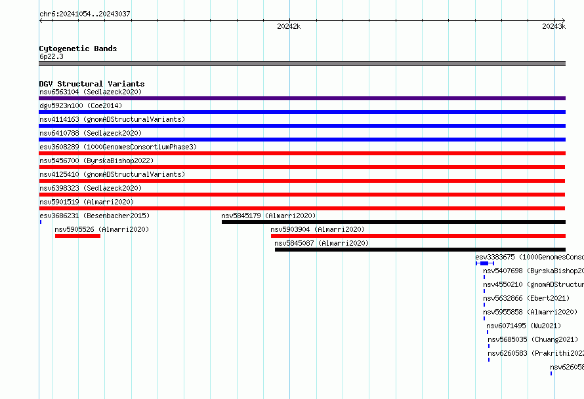Open the nsv5903904 (Almarri2020) label

click(x=318, y=229)
